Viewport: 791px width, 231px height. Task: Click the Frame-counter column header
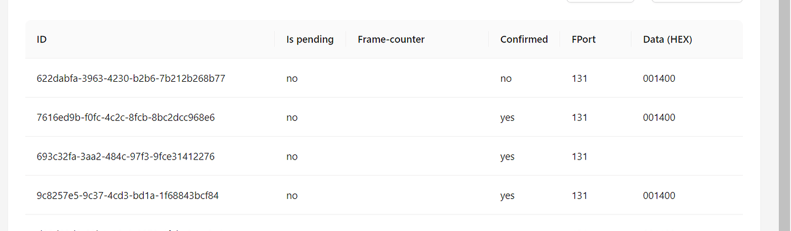[391, 39]
